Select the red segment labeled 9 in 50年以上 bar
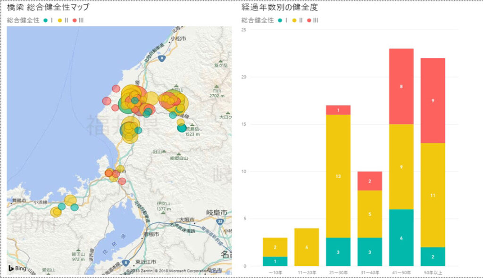Viewport: 483px width, 278px height. click(x=433, y=100)
